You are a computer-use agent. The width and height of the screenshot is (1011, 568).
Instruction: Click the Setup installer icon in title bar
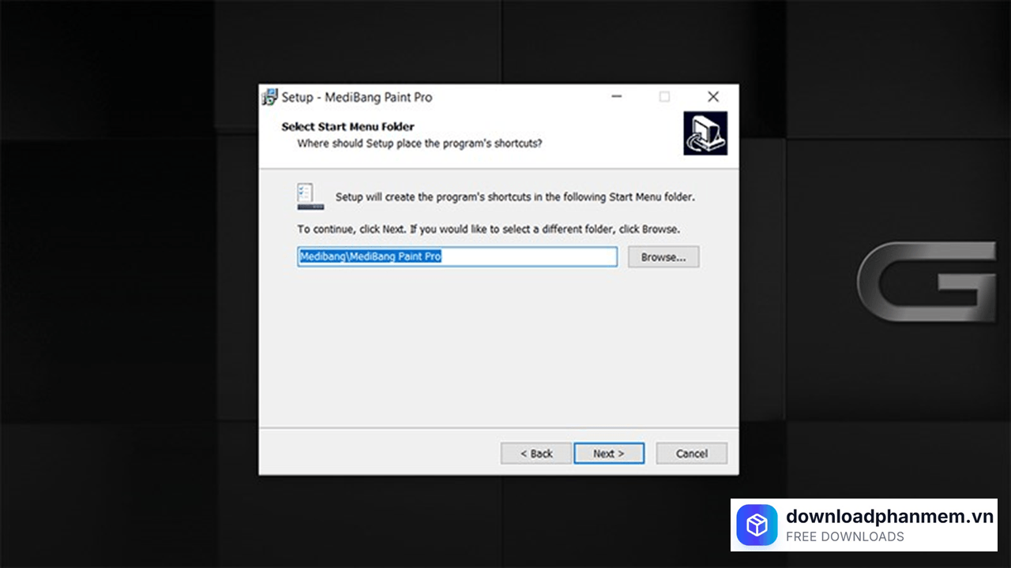click(x=270, y=98)
